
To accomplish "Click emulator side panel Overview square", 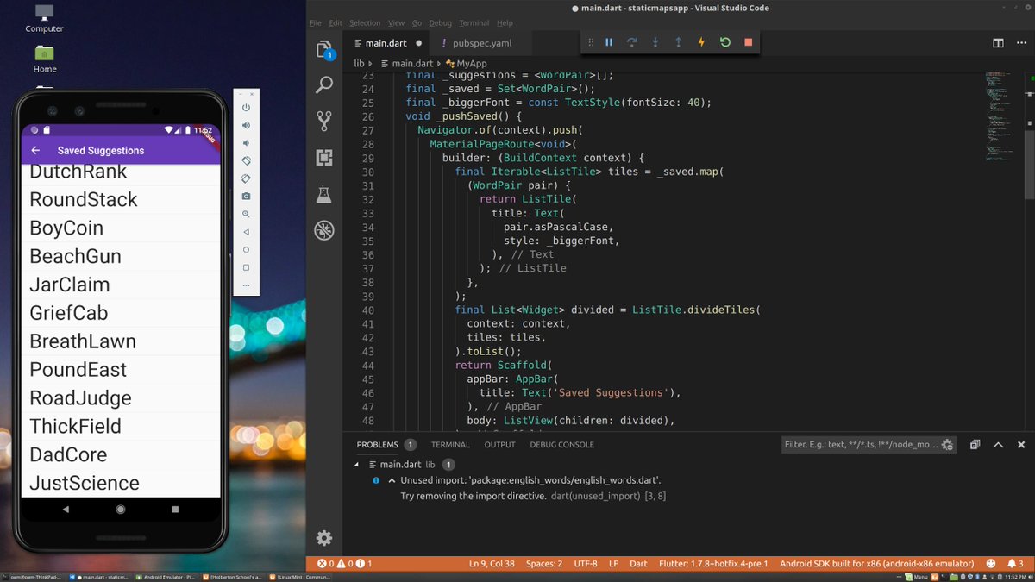I will pos(246,267).
